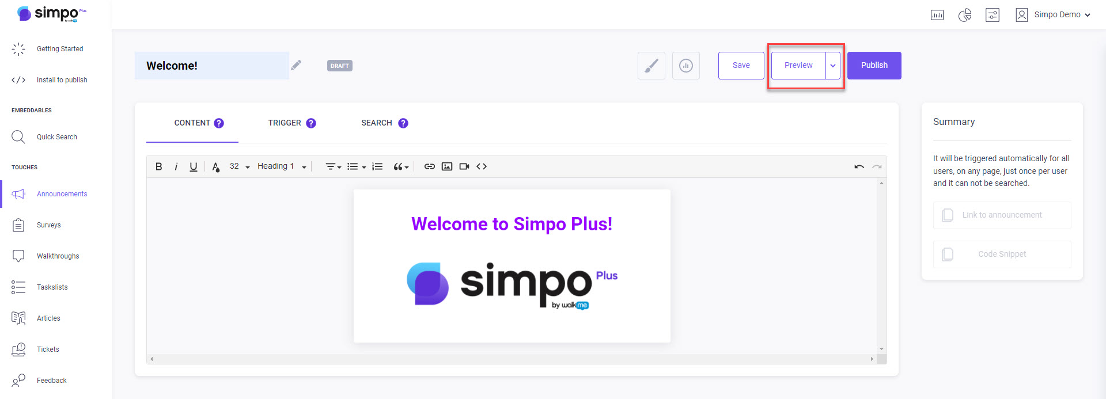The width and height of the screenshot is (1106, 399).
Task: Switch to the SEARCH tab
Action: coord(385,123)
